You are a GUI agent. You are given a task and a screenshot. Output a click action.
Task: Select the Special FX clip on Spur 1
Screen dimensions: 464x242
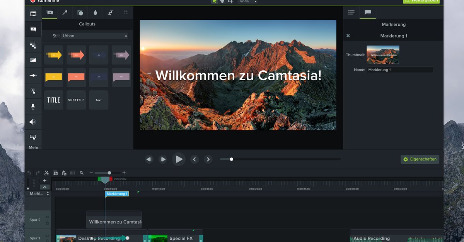pyautogui.click(x=175, y=236)
